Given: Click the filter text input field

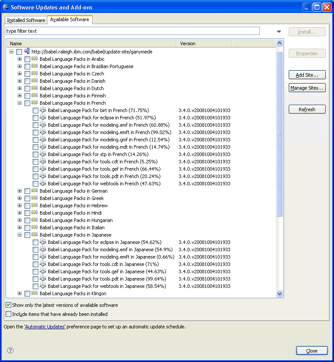Looking at the screenshot, I should pyautogui.click(x=132, y=31).
